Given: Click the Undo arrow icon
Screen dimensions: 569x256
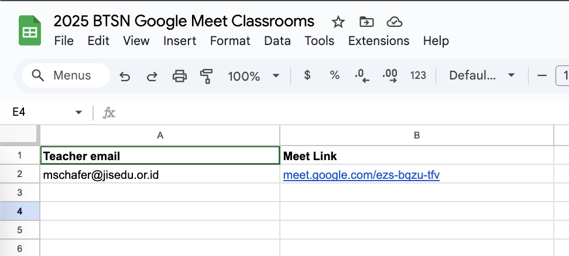Looking at the screenshot, I should [x=125, y=76].
